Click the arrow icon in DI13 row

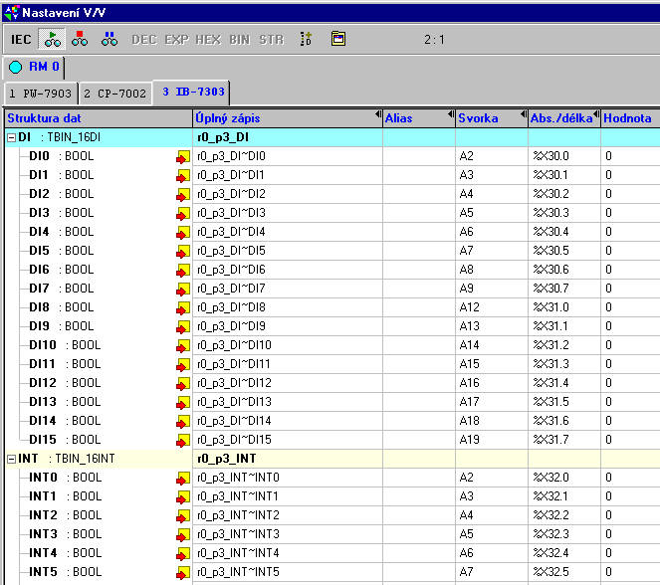click(183, 403)
